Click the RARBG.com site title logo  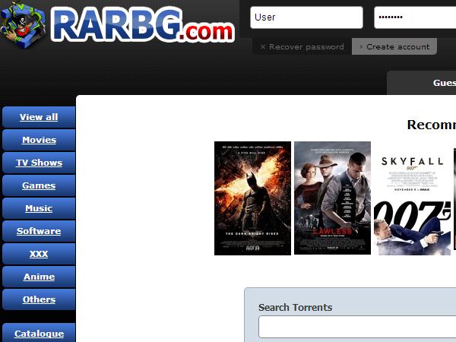coord(143,24)
